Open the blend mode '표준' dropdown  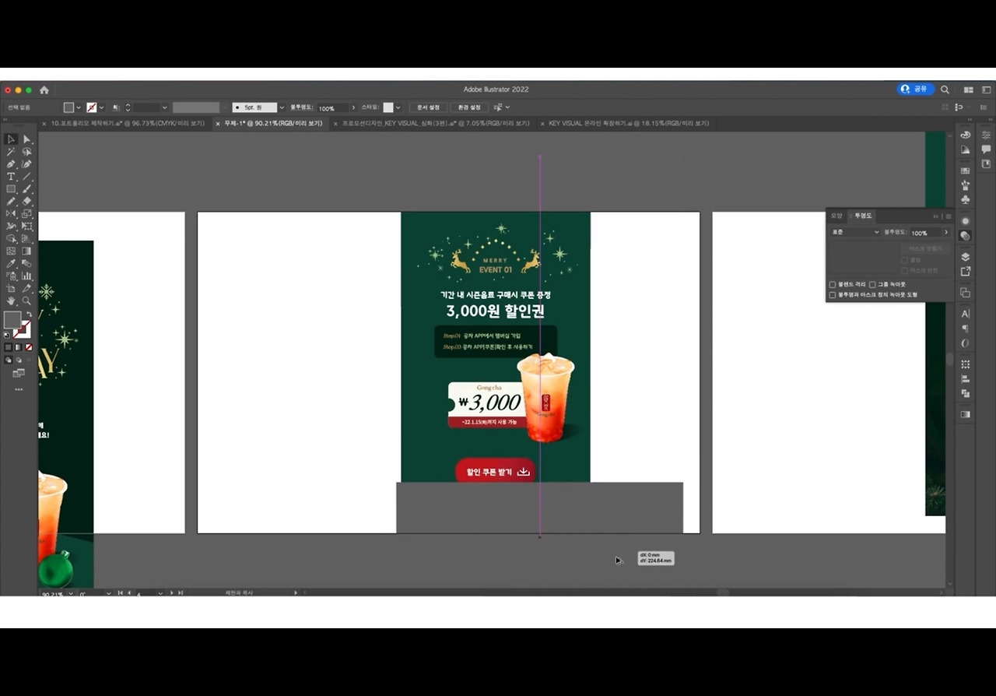(x=854, y=233)
